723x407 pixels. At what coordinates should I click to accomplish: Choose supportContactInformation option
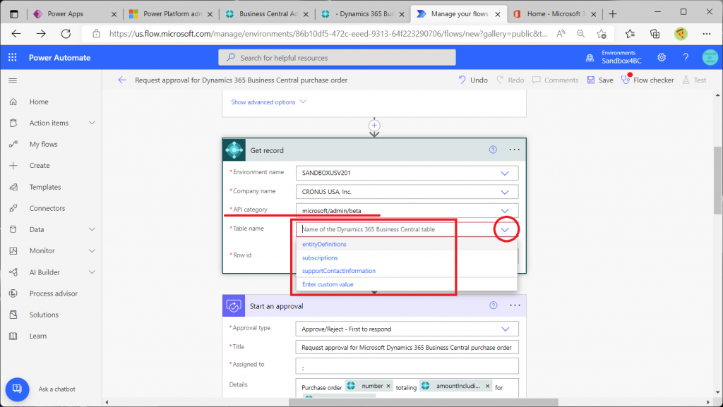(x=338, y=271)
